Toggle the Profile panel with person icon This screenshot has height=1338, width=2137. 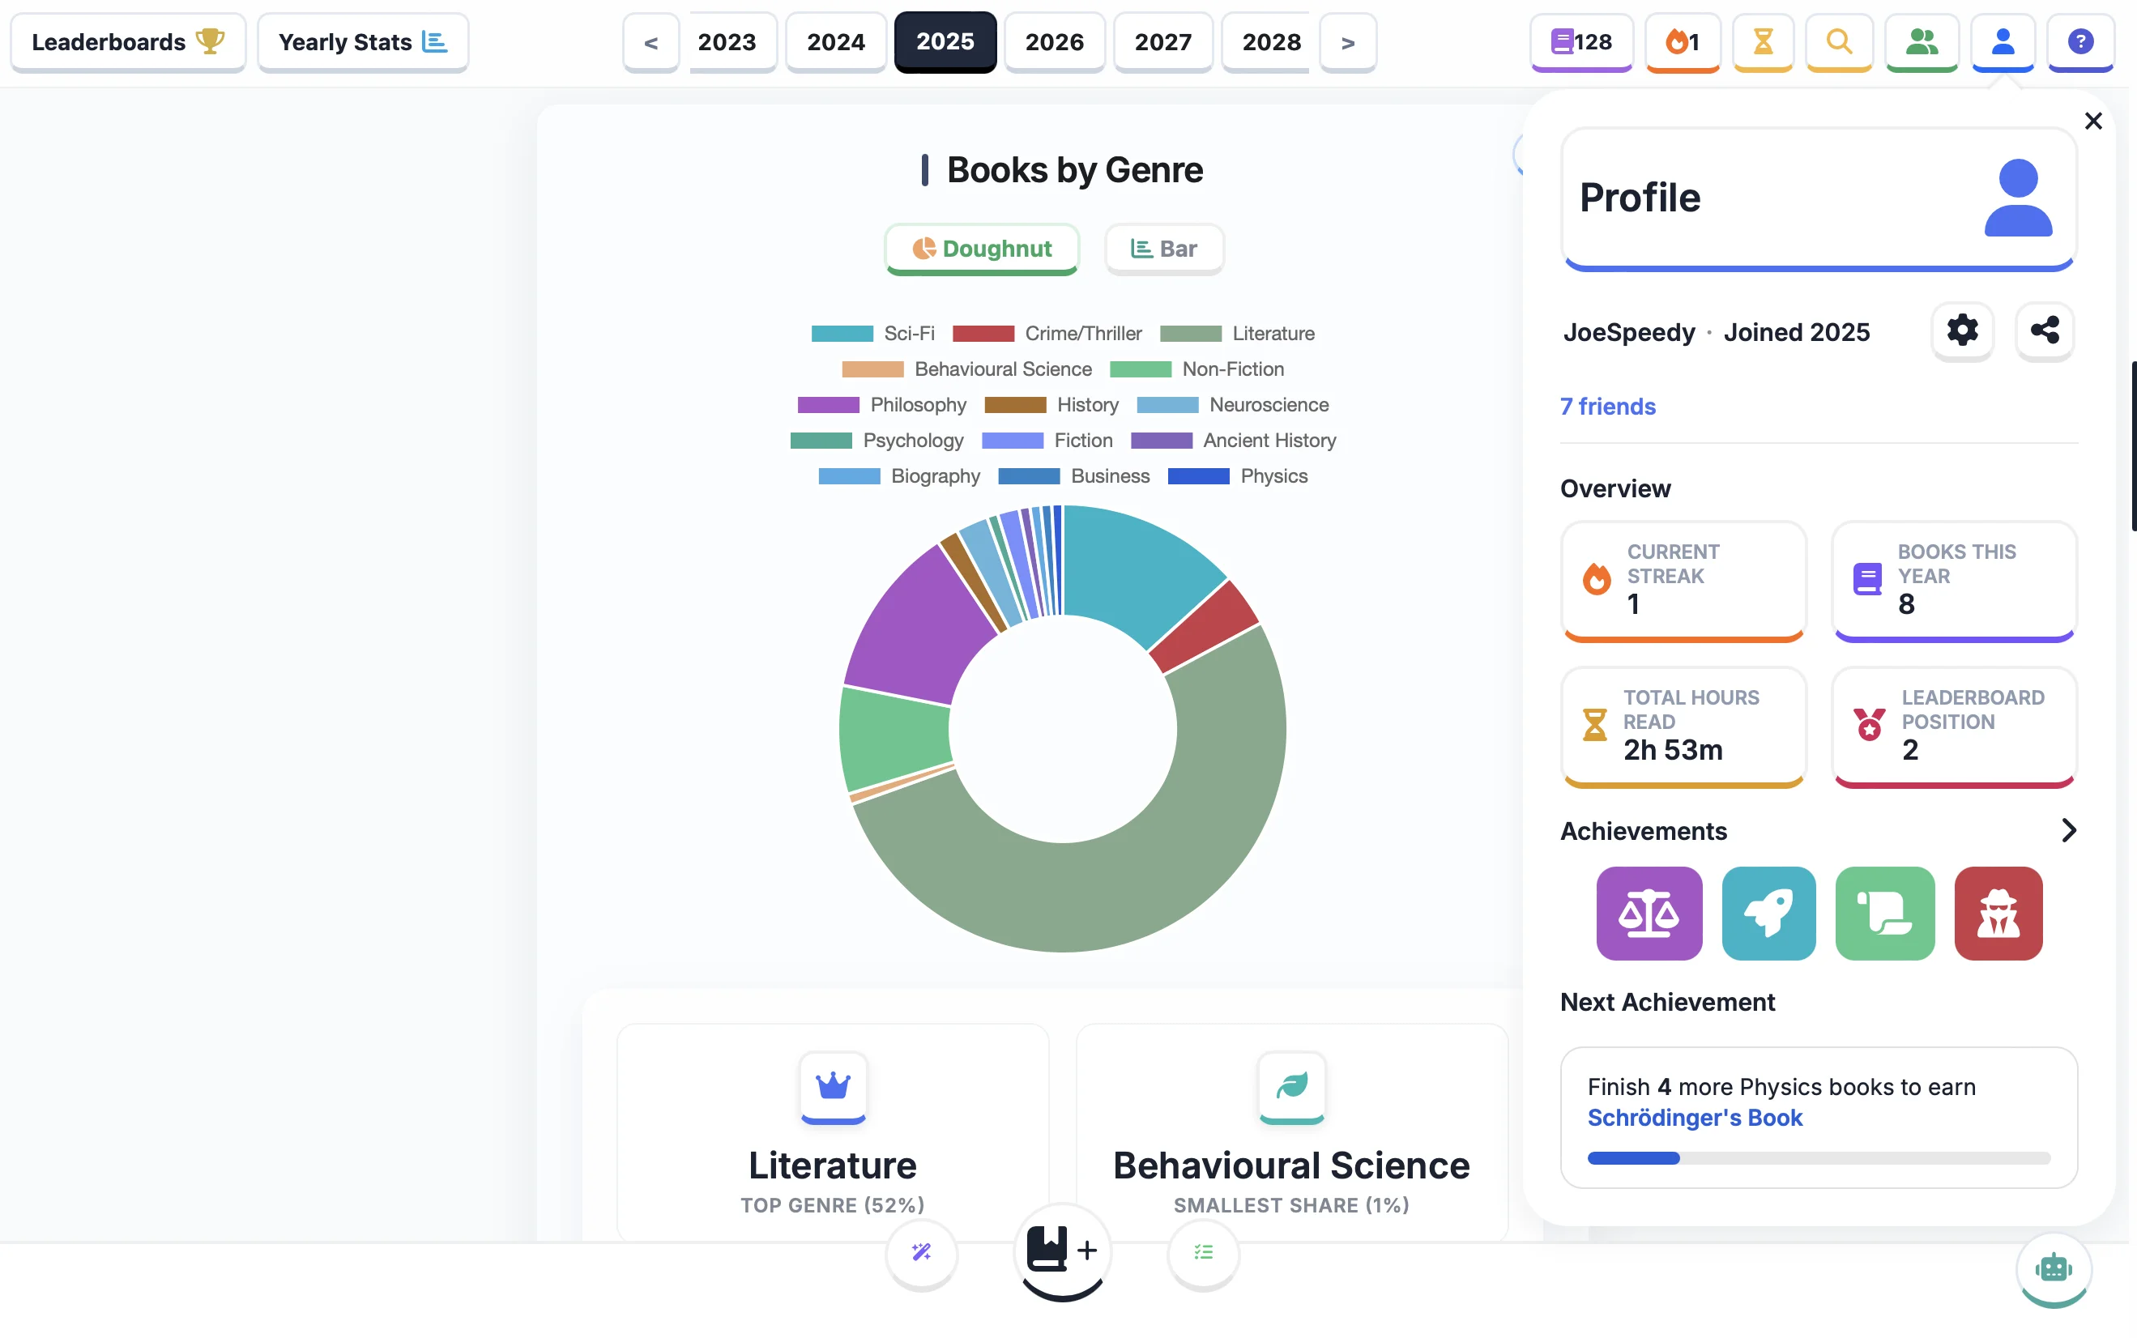pos(2002,41)
